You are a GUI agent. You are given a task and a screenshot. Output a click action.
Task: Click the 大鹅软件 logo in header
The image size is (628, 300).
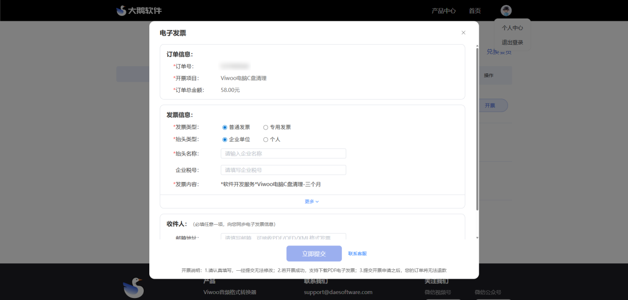click(x=139, y=10)
